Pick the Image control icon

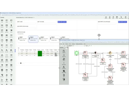[7, 25]
